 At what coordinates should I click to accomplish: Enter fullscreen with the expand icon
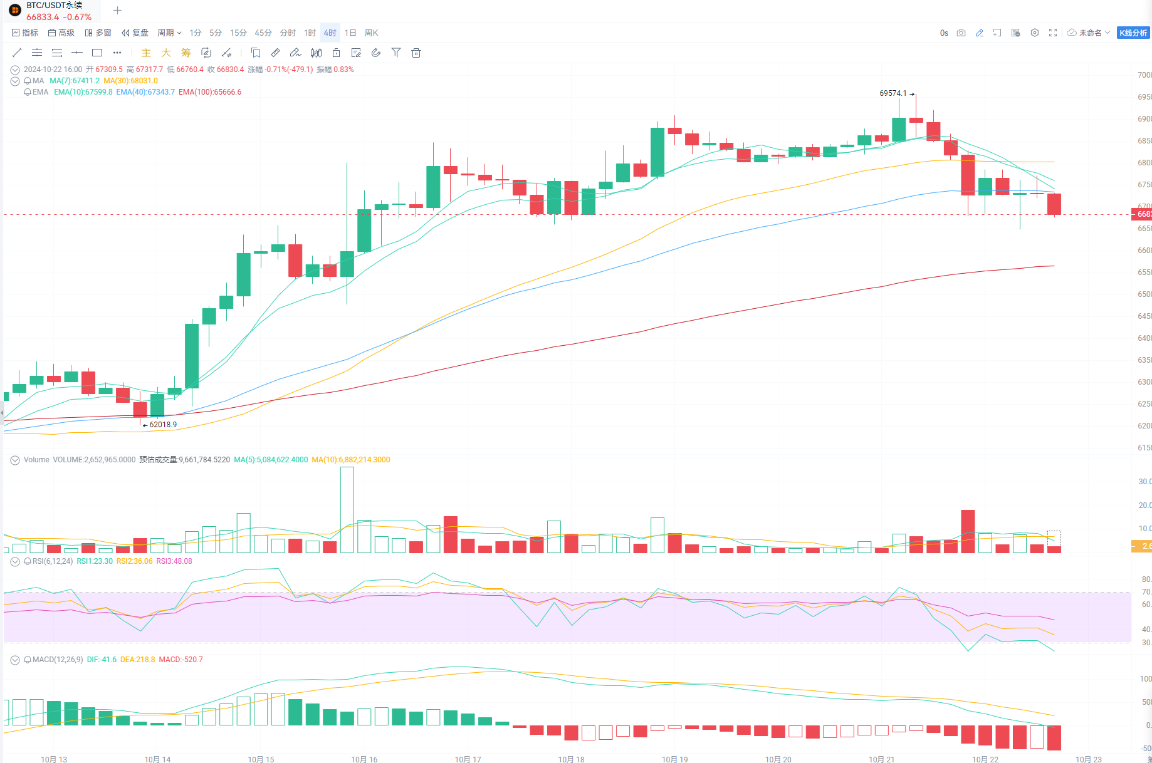coord(1053,33)
